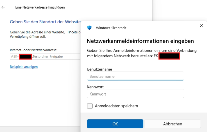The width and height of the screenshot is (207, 132).
Task: Confirm the credentials with OK
Action: coord(115,124)
